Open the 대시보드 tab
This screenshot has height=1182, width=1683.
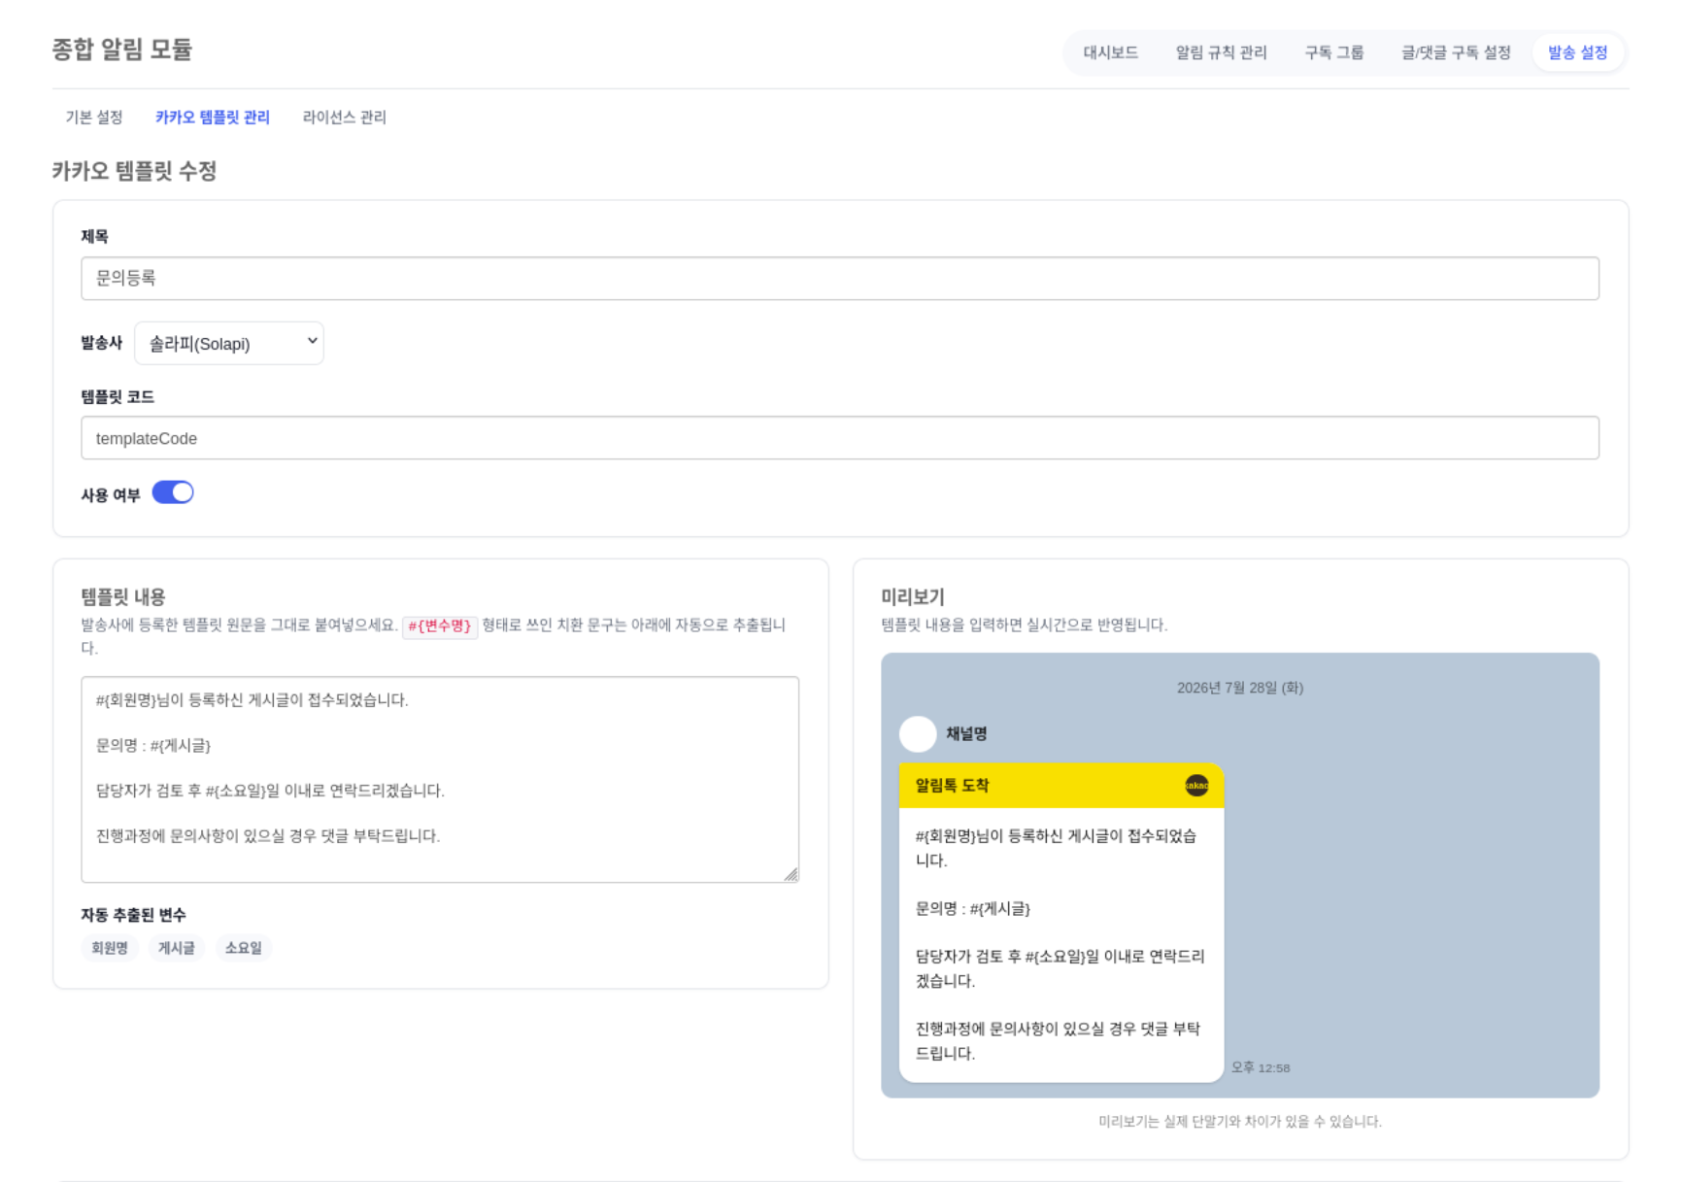click(1110, 52)
